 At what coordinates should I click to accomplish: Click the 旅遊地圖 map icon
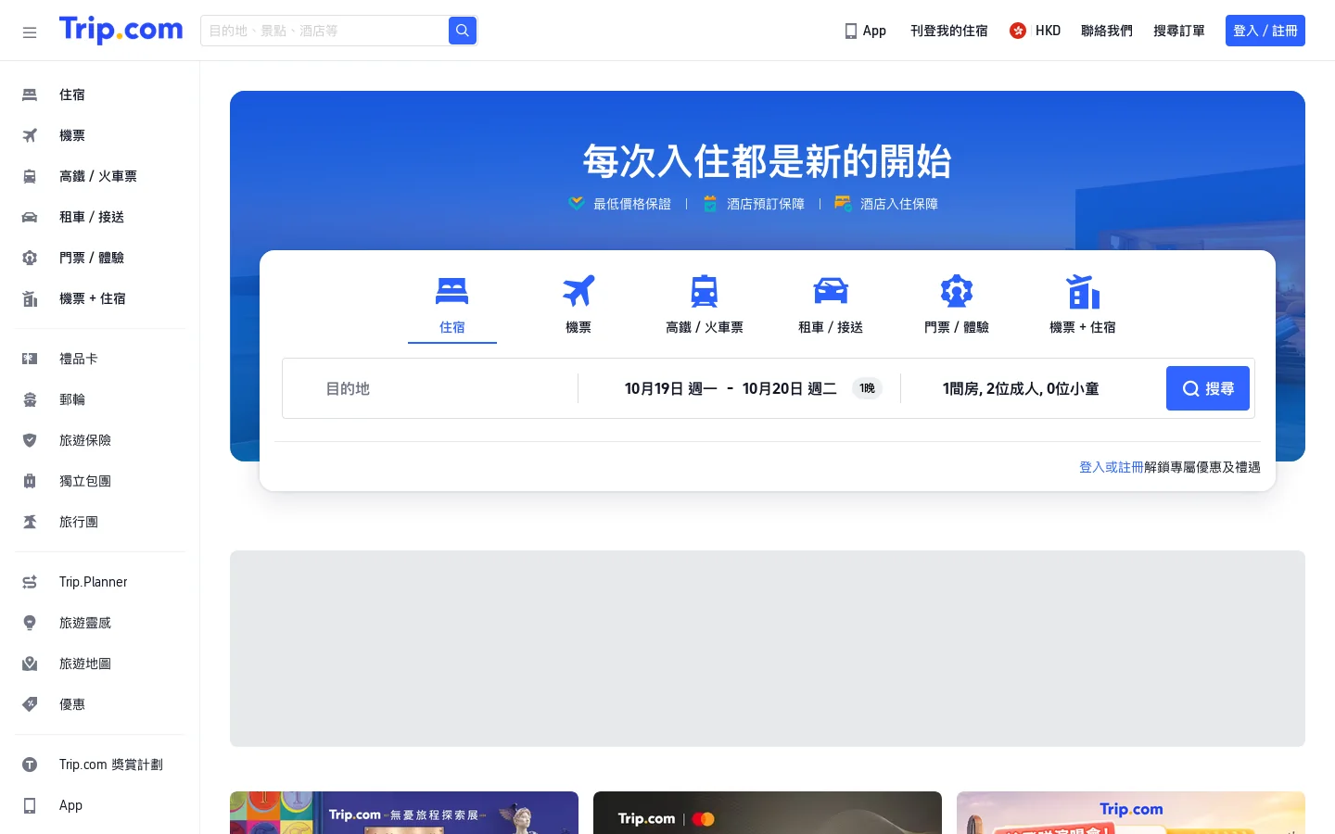coord(30,663)
